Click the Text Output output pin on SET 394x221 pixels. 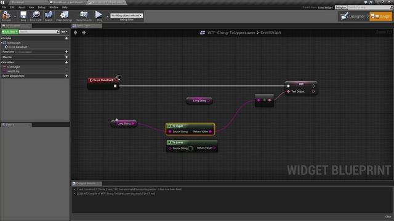point(313,91)
